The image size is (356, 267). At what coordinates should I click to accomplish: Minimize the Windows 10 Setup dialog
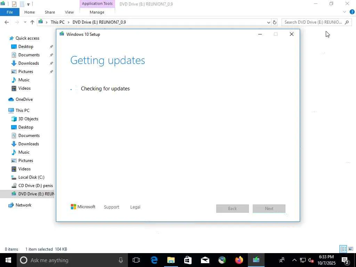click(x=260, y=34)
